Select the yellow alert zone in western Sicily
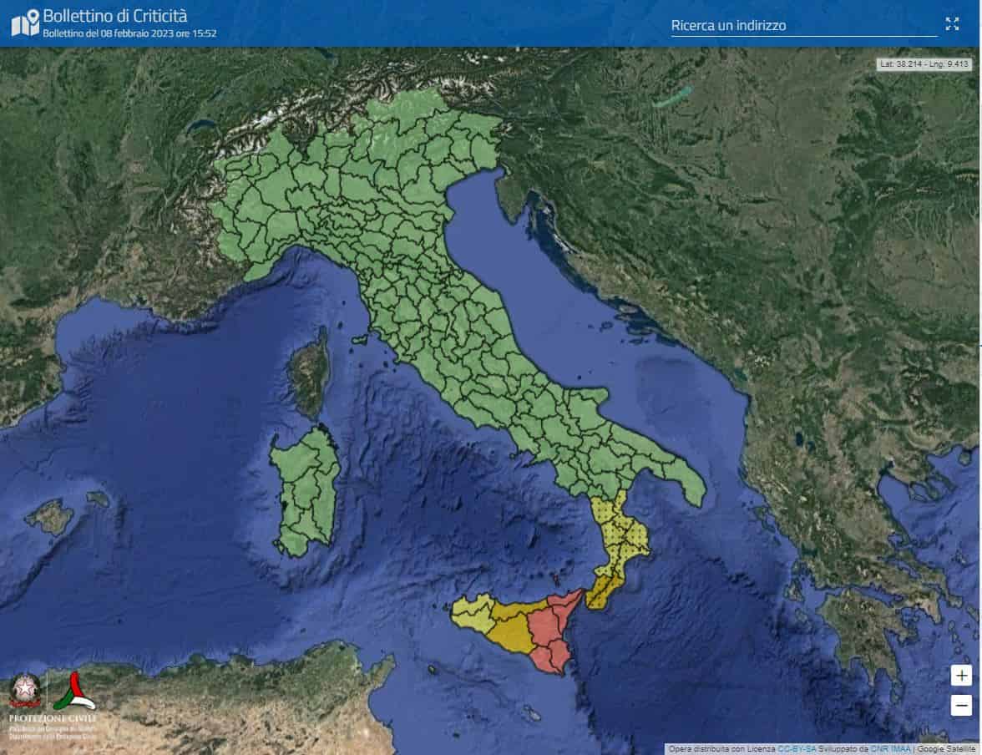 [x=473, y=616]
